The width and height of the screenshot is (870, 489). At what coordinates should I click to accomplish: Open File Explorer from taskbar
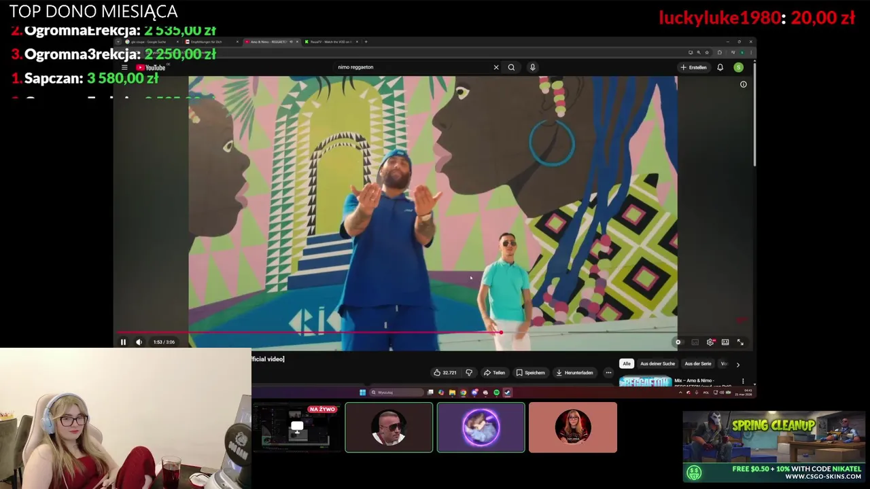[x=452, y=393]
